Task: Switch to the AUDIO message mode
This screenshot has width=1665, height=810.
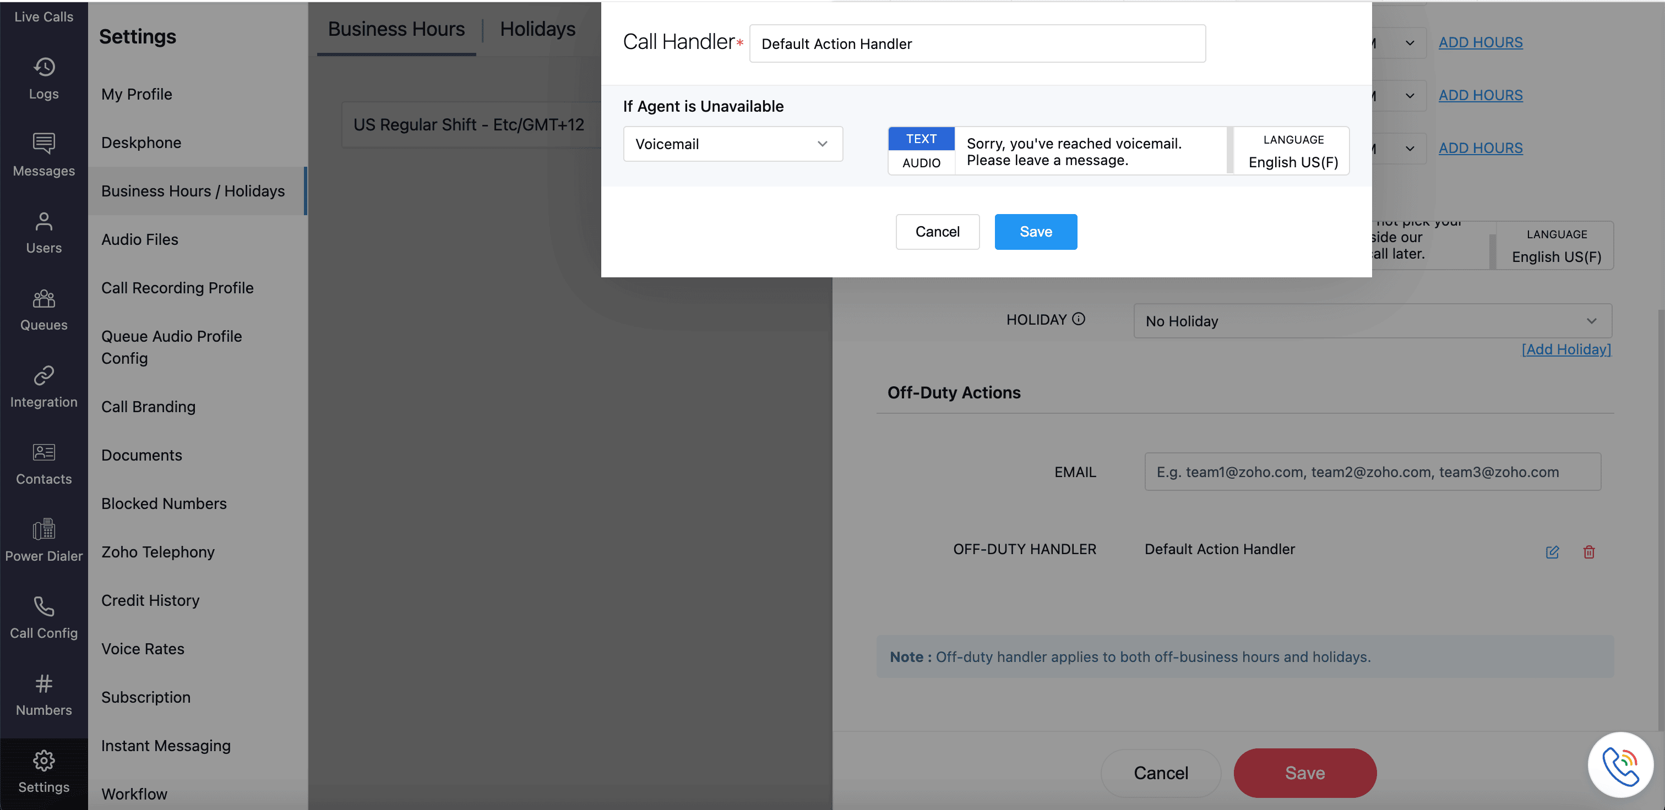Action: point(921,163)
